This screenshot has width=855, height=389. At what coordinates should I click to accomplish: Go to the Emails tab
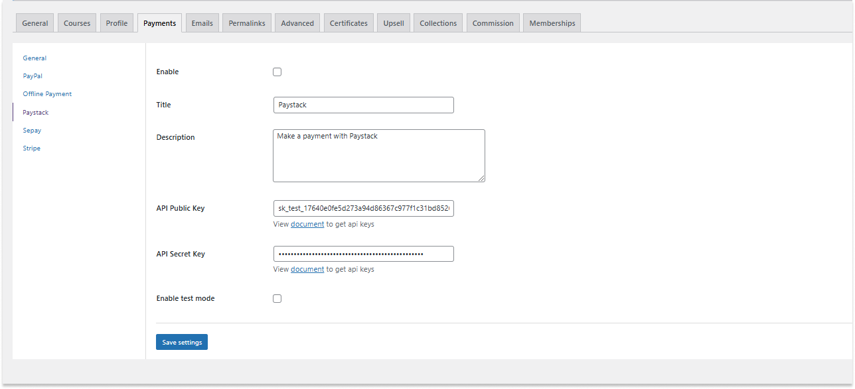(202, 23)
